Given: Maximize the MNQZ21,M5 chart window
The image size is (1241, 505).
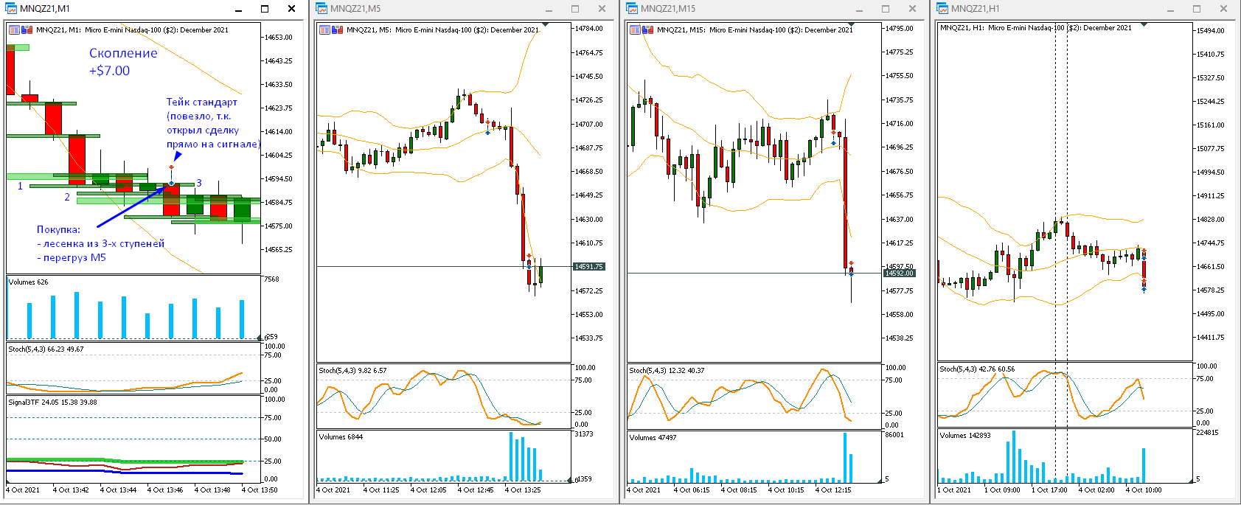Looking at the screenshot, I should pyautogui.click(x=575, y=9).
